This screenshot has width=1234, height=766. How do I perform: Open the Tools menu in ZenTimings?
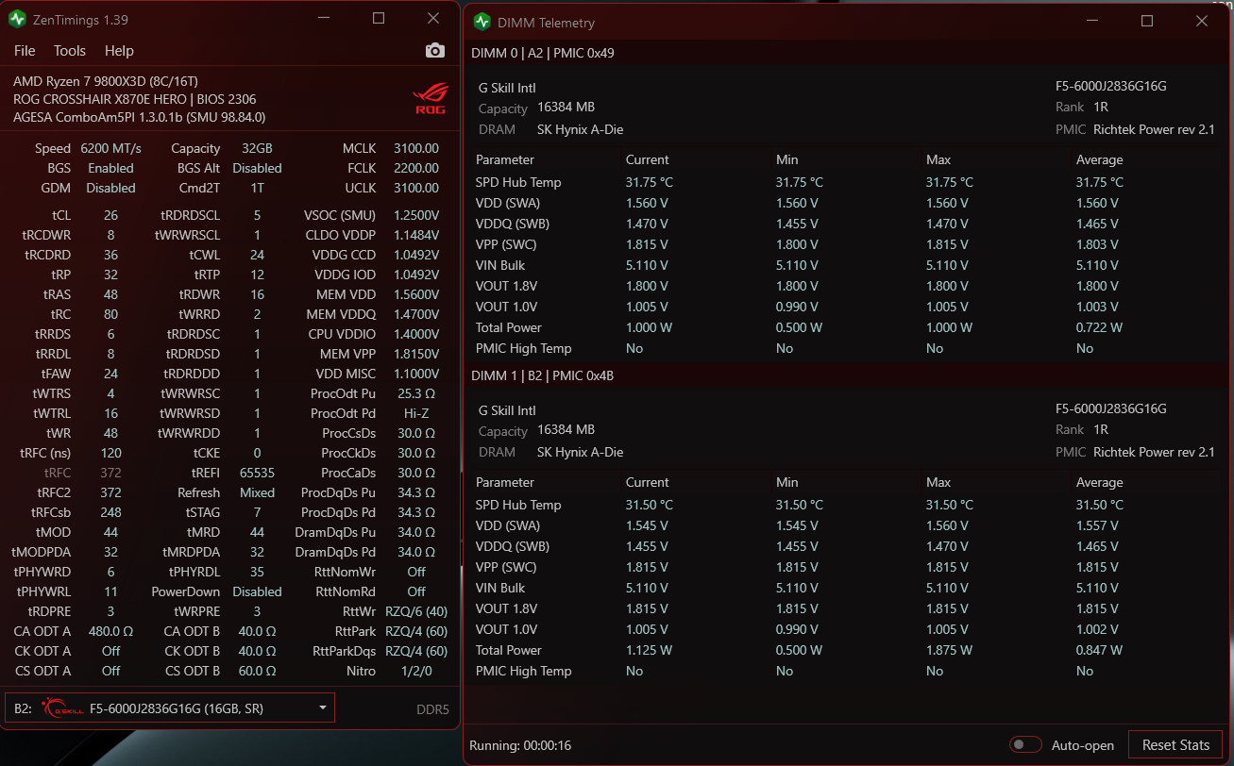pyautogui.click(x=70, y=51)
